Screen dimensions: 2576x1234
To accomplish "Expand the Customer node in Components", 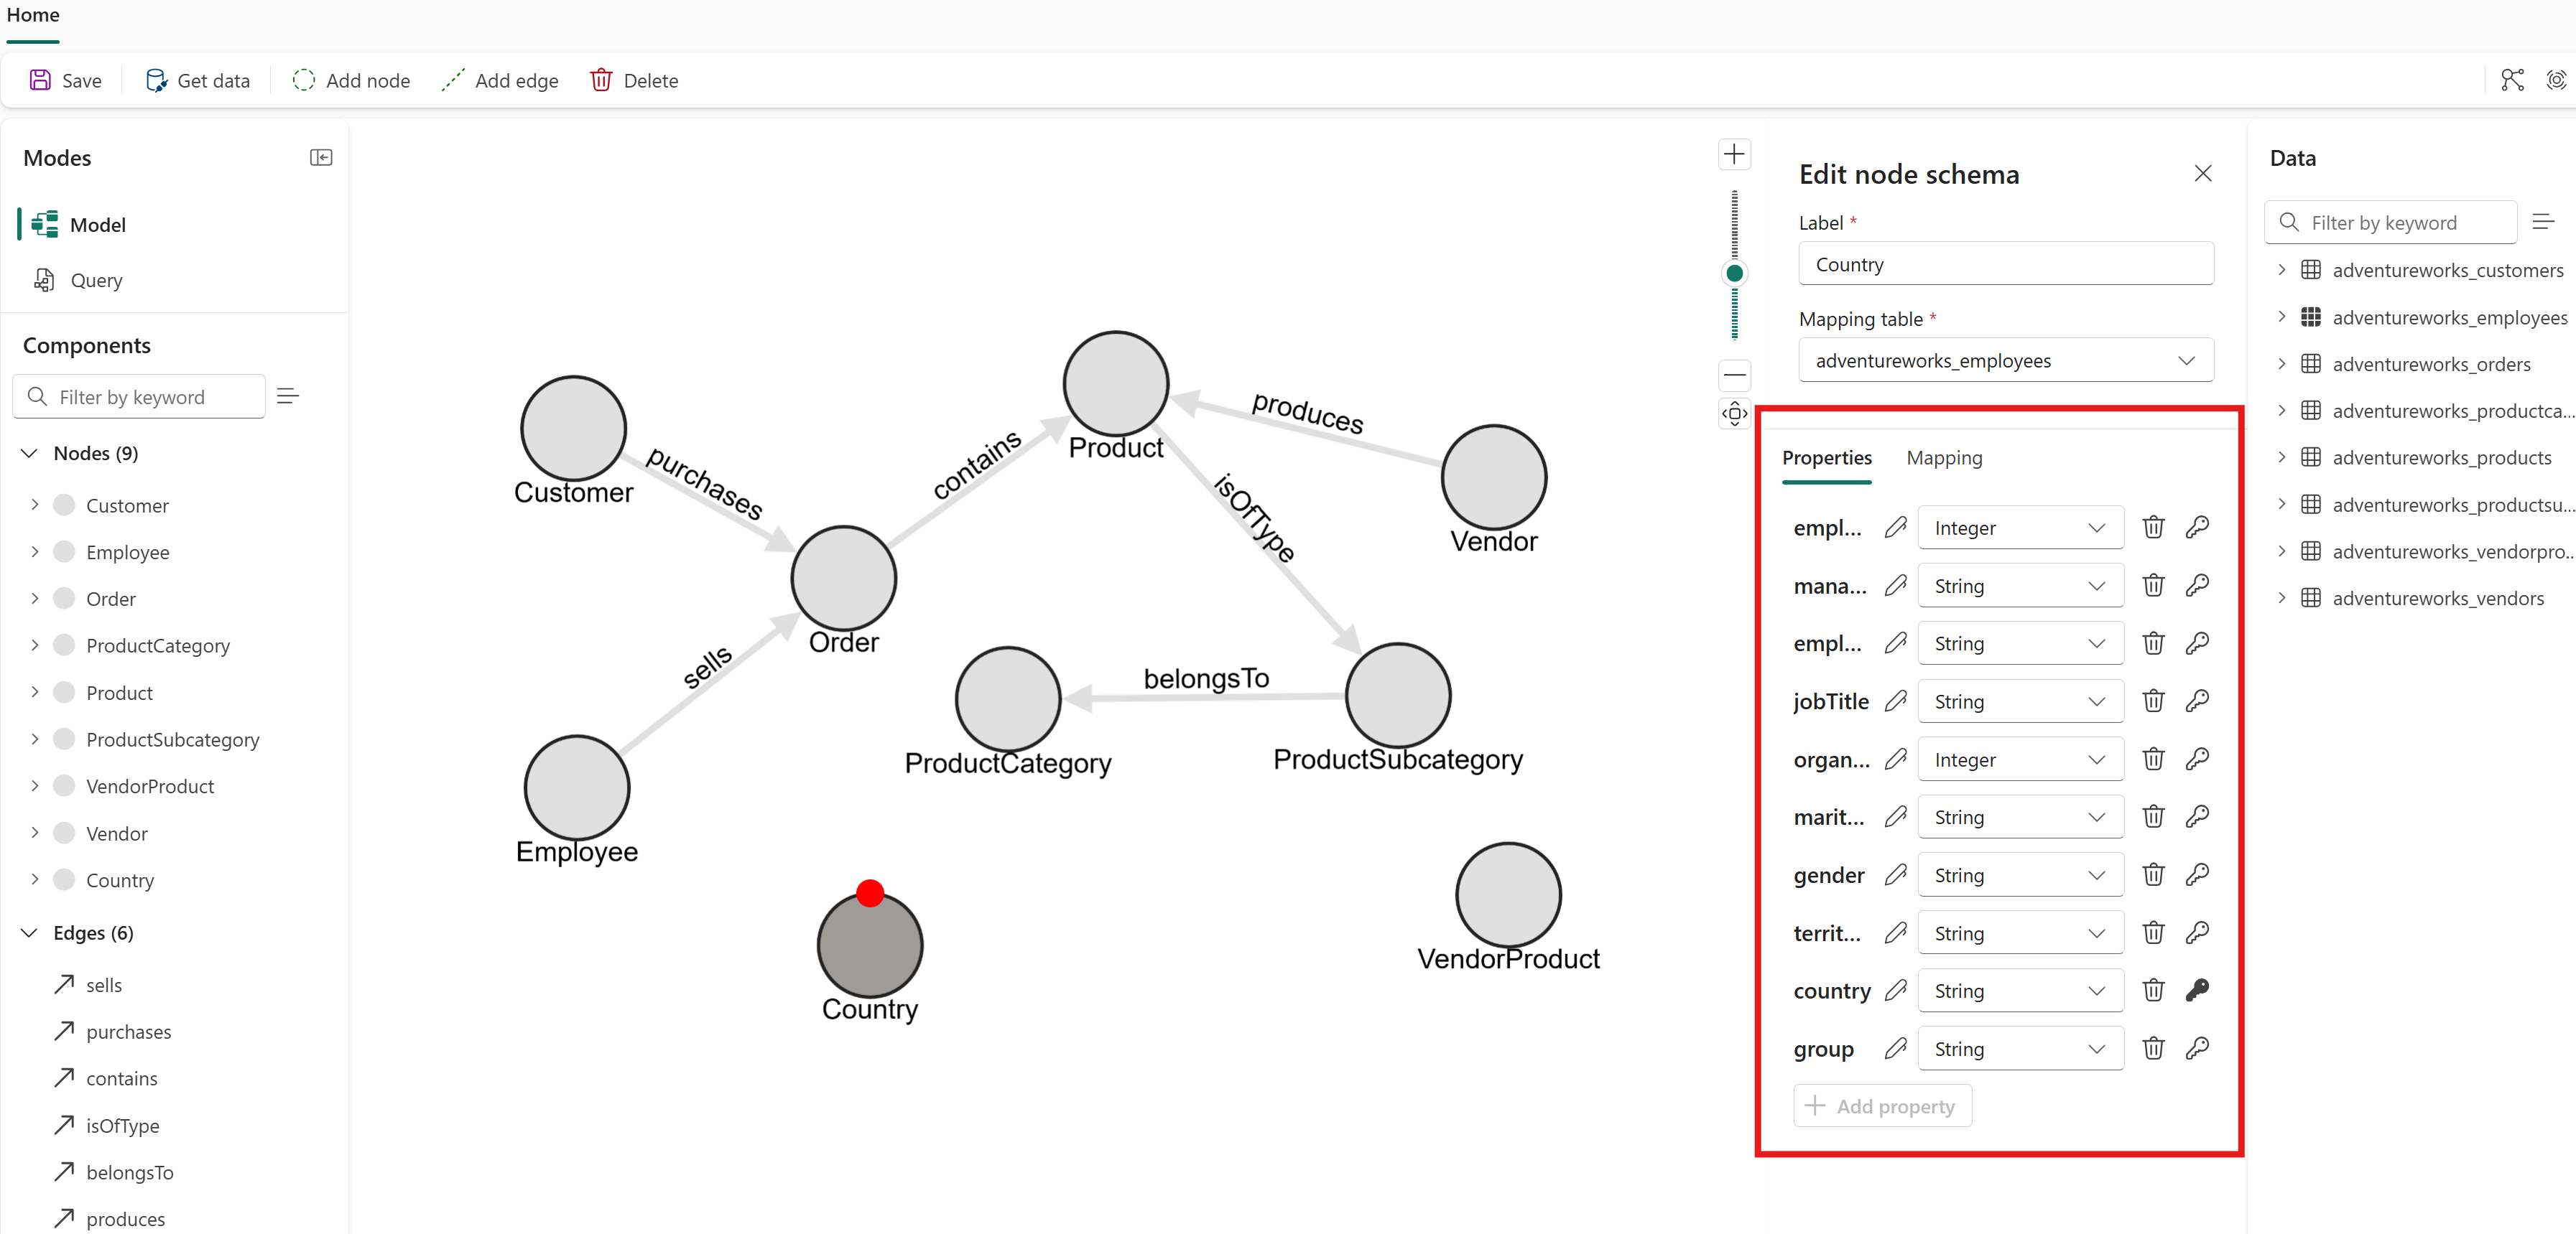I will [x=35, y=505].
